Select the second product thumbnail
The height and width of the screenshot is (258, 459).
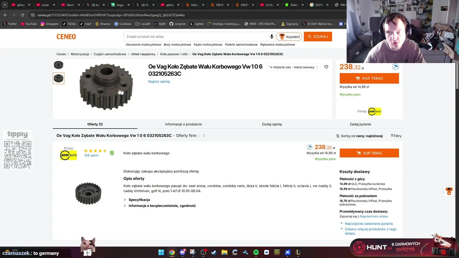point(58,78)
